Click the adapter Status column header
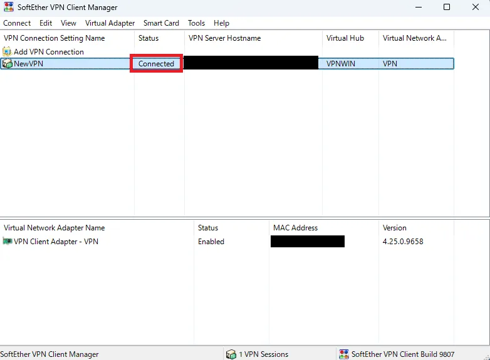Image resolution: width=490 pixels, height=360 pixels. point(231,228)
